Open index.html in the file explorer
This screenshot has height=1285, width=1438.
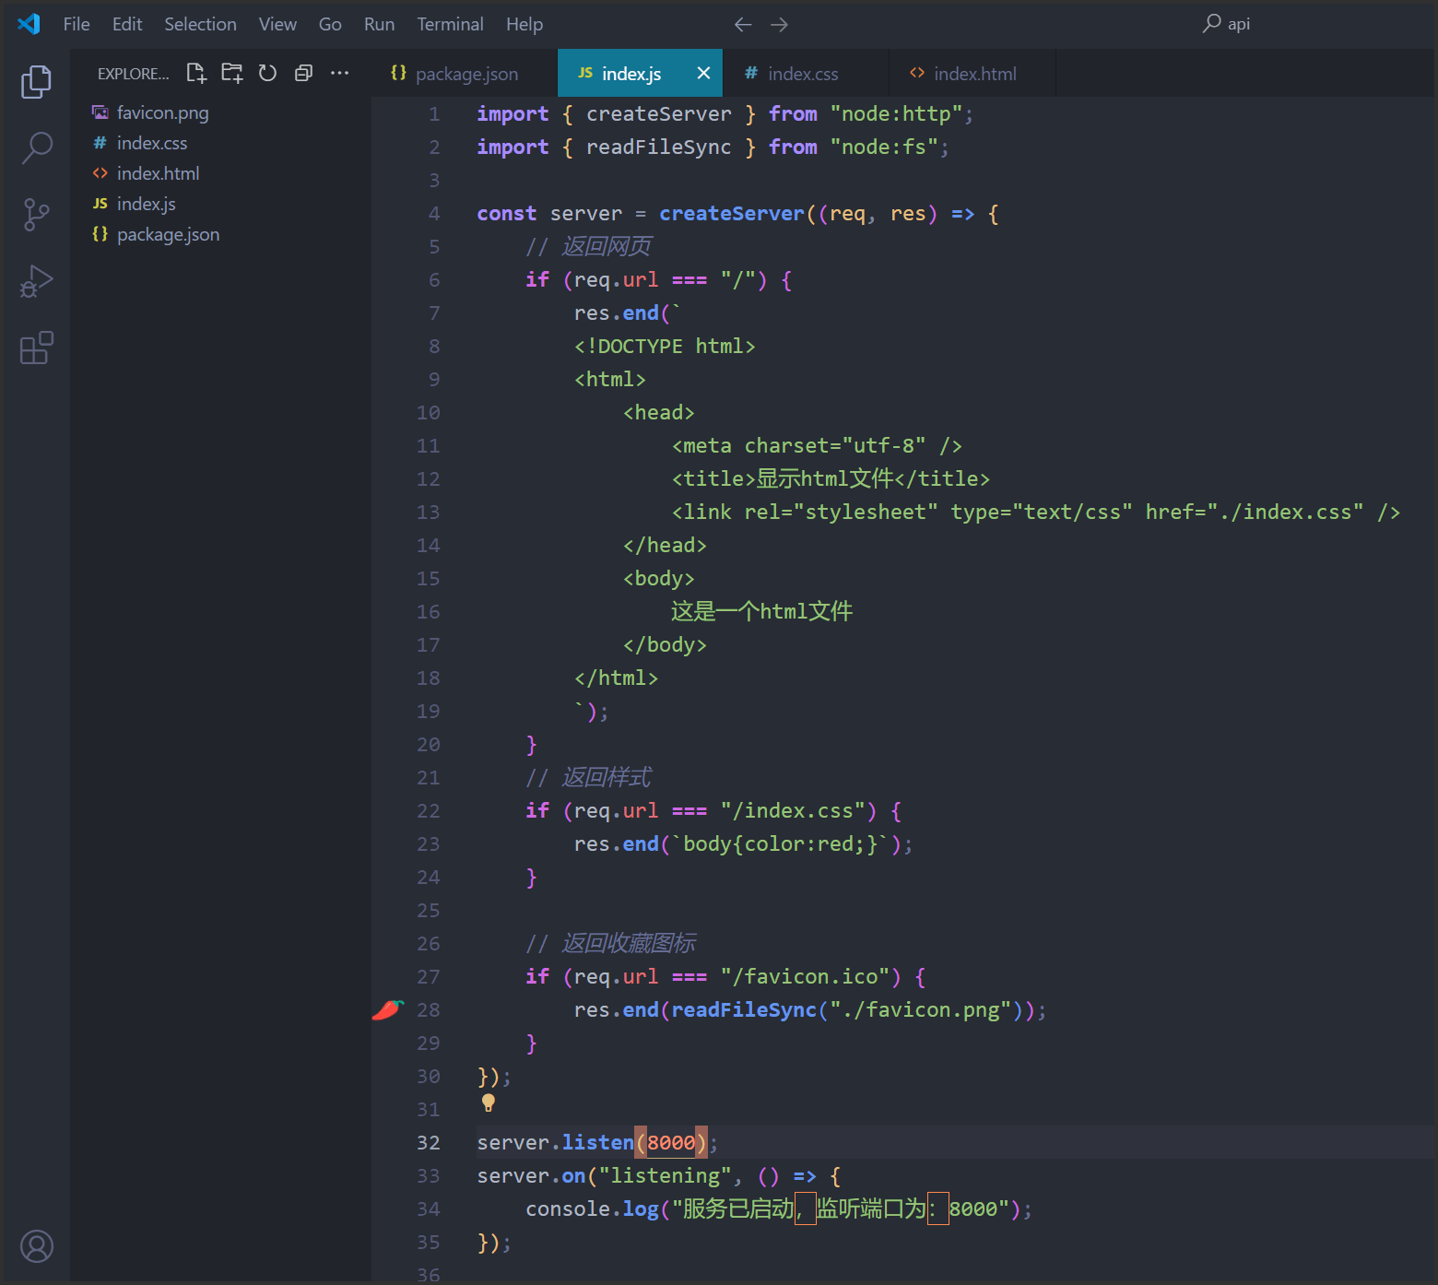point(221,173)
